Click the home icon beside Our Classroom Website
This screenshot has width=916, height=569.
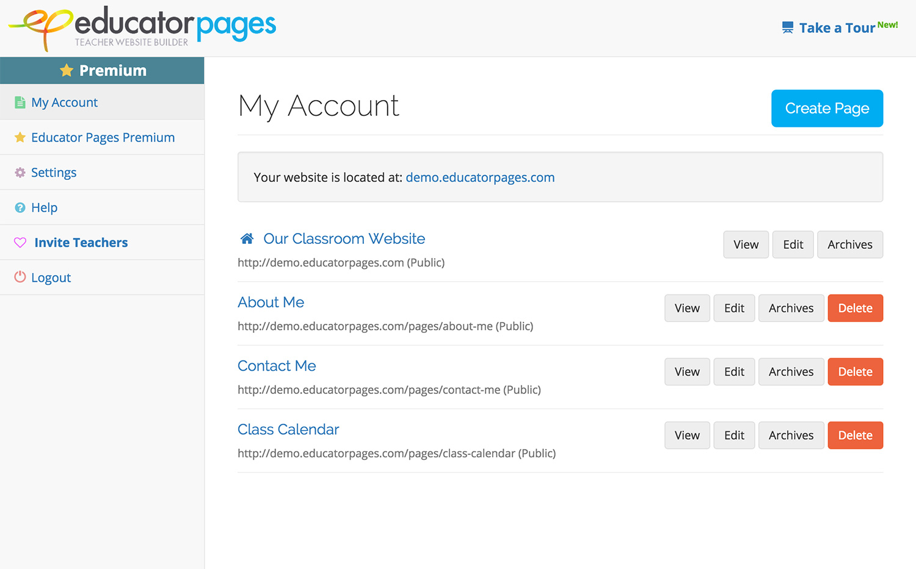[x=247, y=238]
